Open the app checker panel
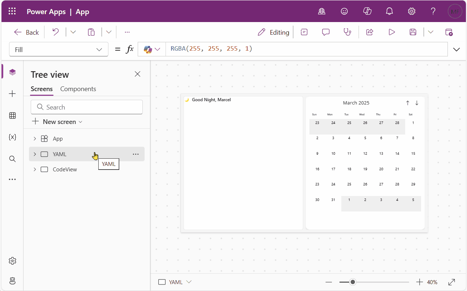Image resolution: width=467 pixels, height=291 pixels. tap(304, 32)
